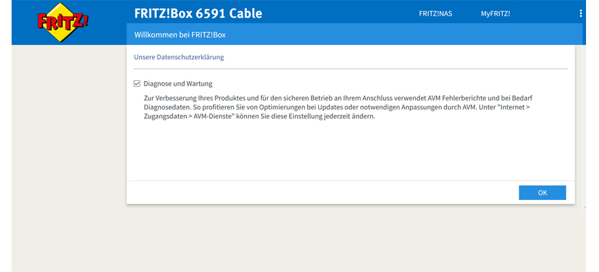Open the three-dot overflow menu

581,14
